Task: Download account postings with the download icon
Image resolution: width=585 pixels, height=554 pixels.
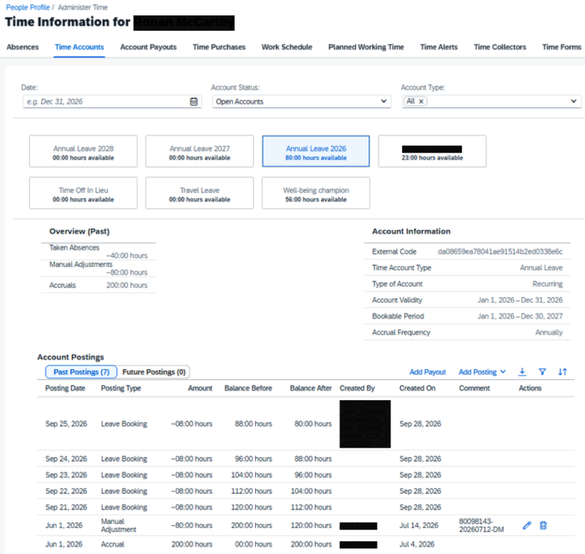Action: coord(522,372)
